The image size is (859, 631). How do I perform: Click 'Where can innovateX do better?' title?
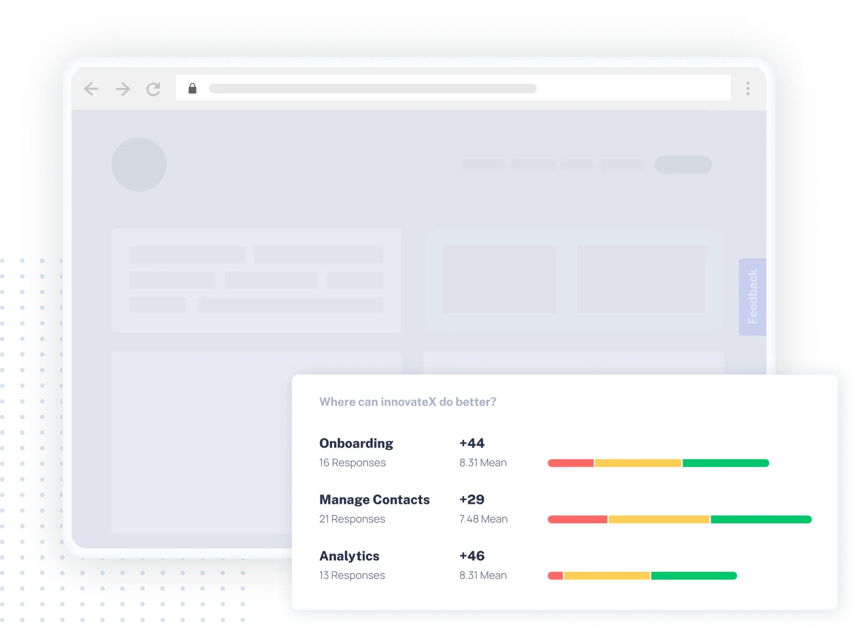tap(408, 402)
